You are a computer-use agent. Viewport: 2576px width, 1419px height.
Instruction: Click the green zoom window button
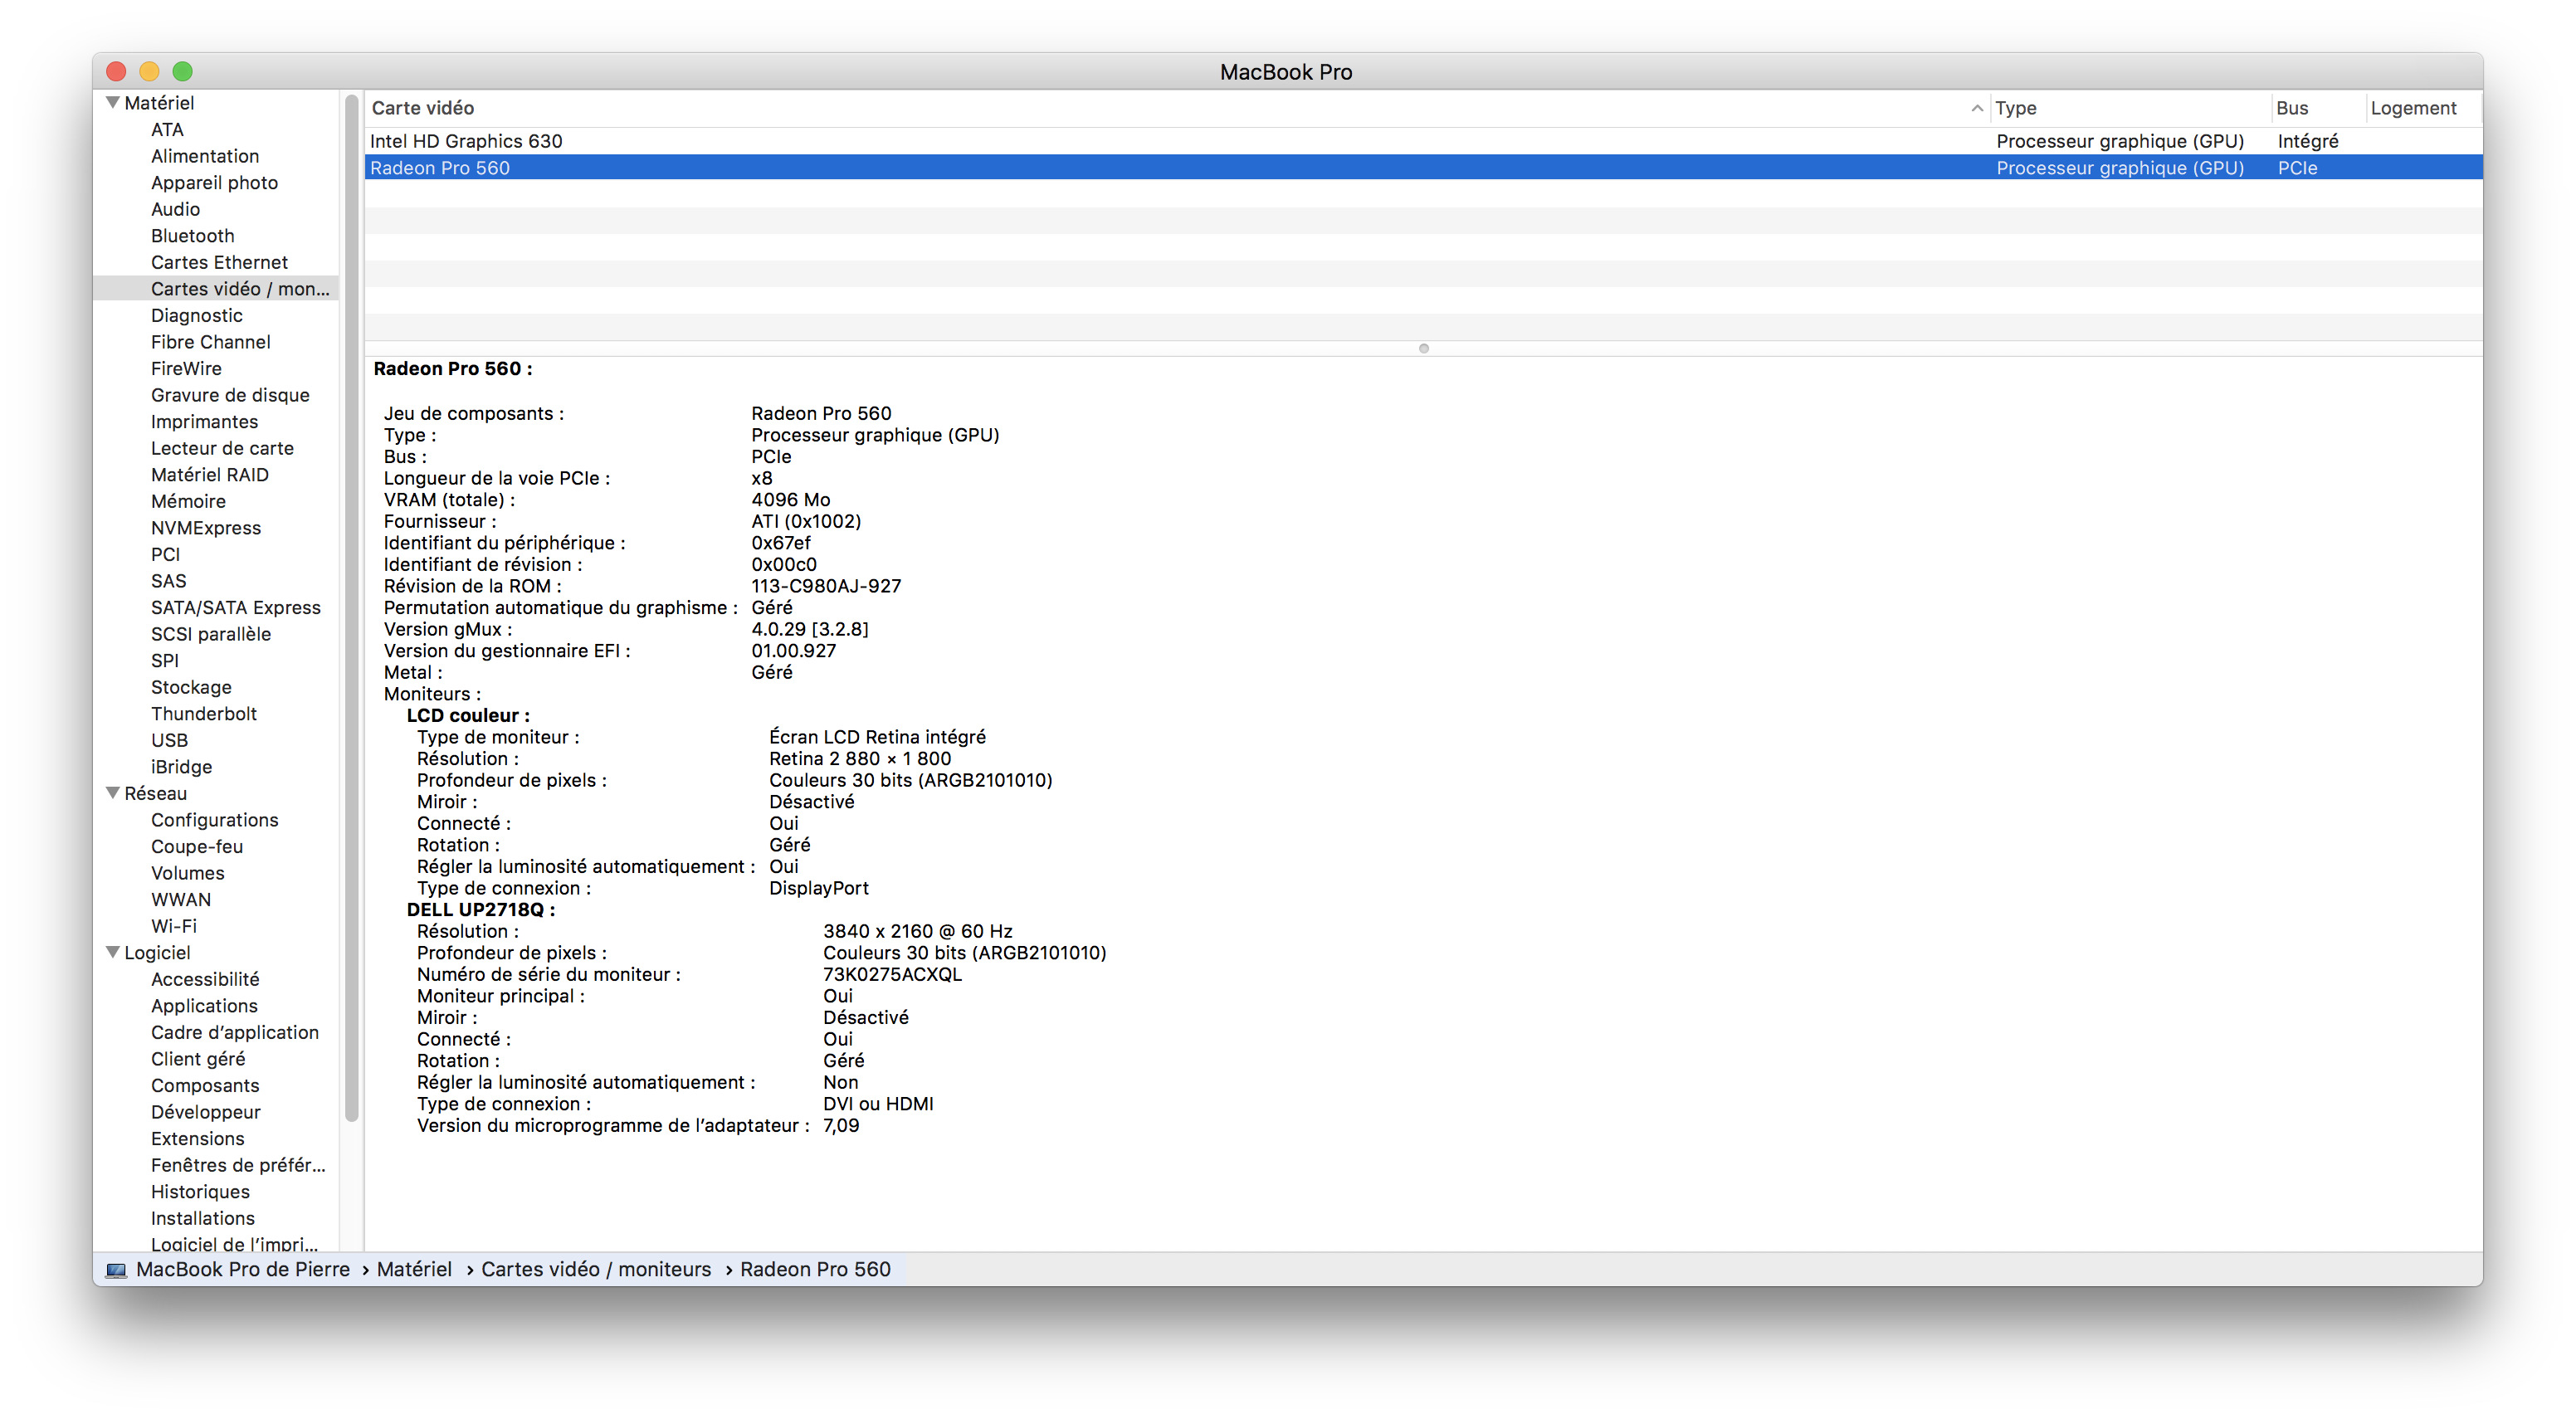pos(182,72)
